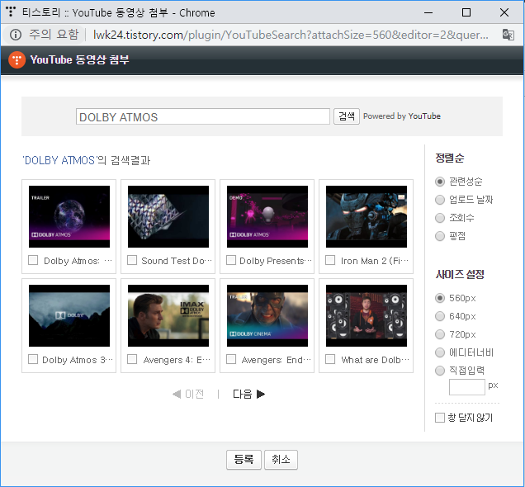Select 관련성순 sort radio button

[440, 182]
